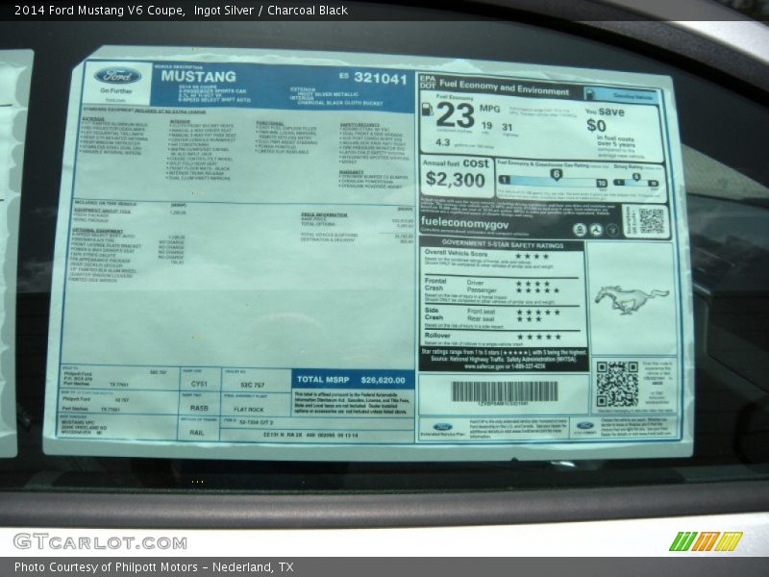Click the "Go Further" slogan under the Ford logo
Image resolution: width=769 pixels, height=577 pixels.
click(116, 90)
